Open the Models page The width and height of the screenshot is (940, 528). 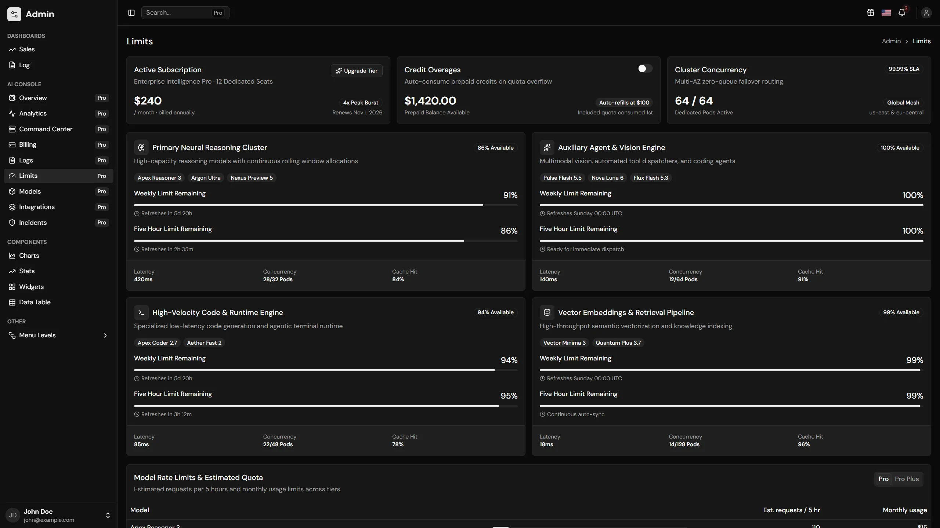point(59,191)
